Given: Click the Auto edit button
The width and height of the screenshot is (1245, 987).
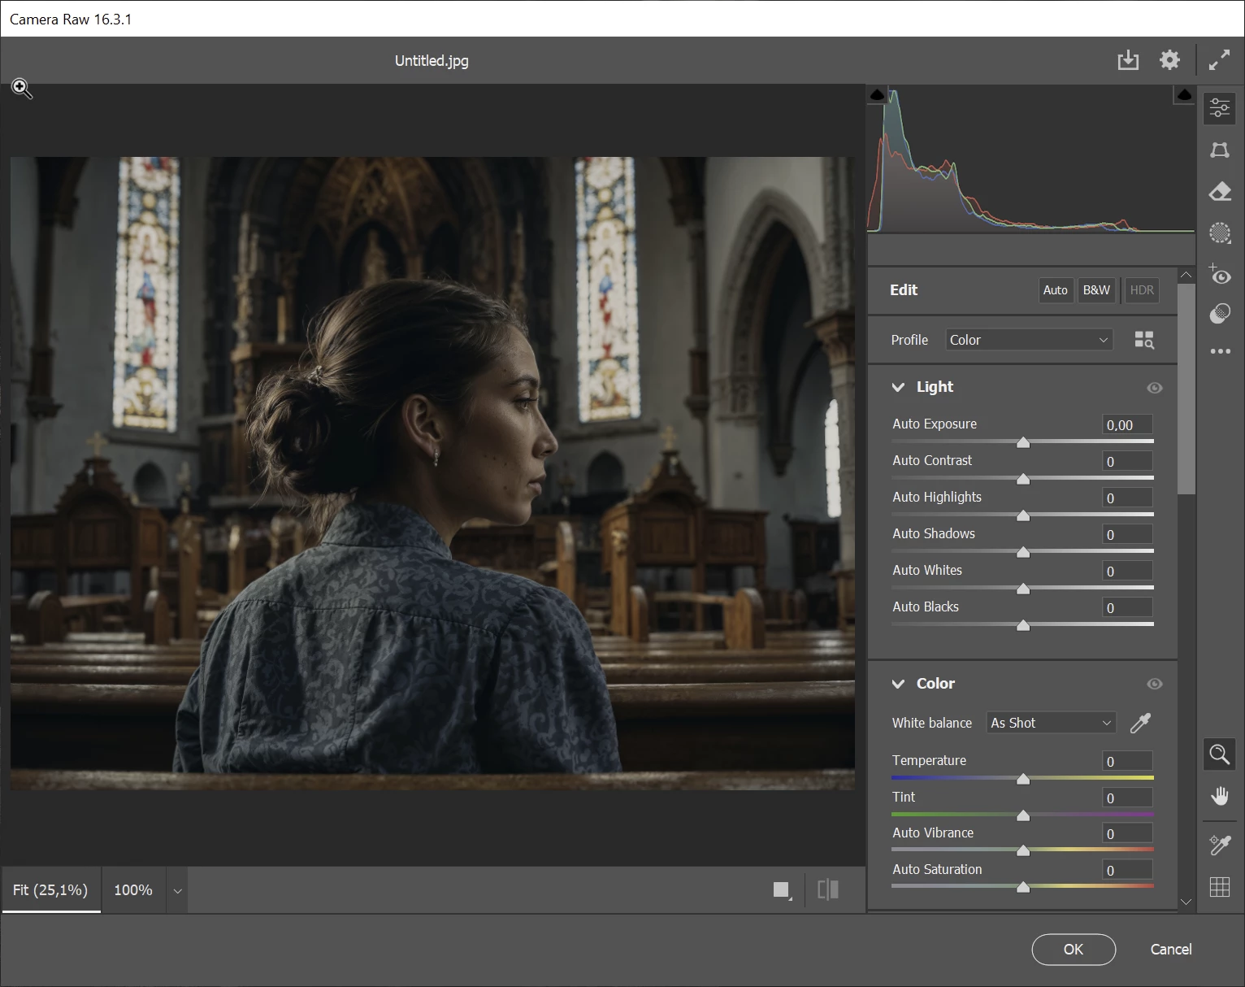Looking at the screenshot, I should [1055, 290].
